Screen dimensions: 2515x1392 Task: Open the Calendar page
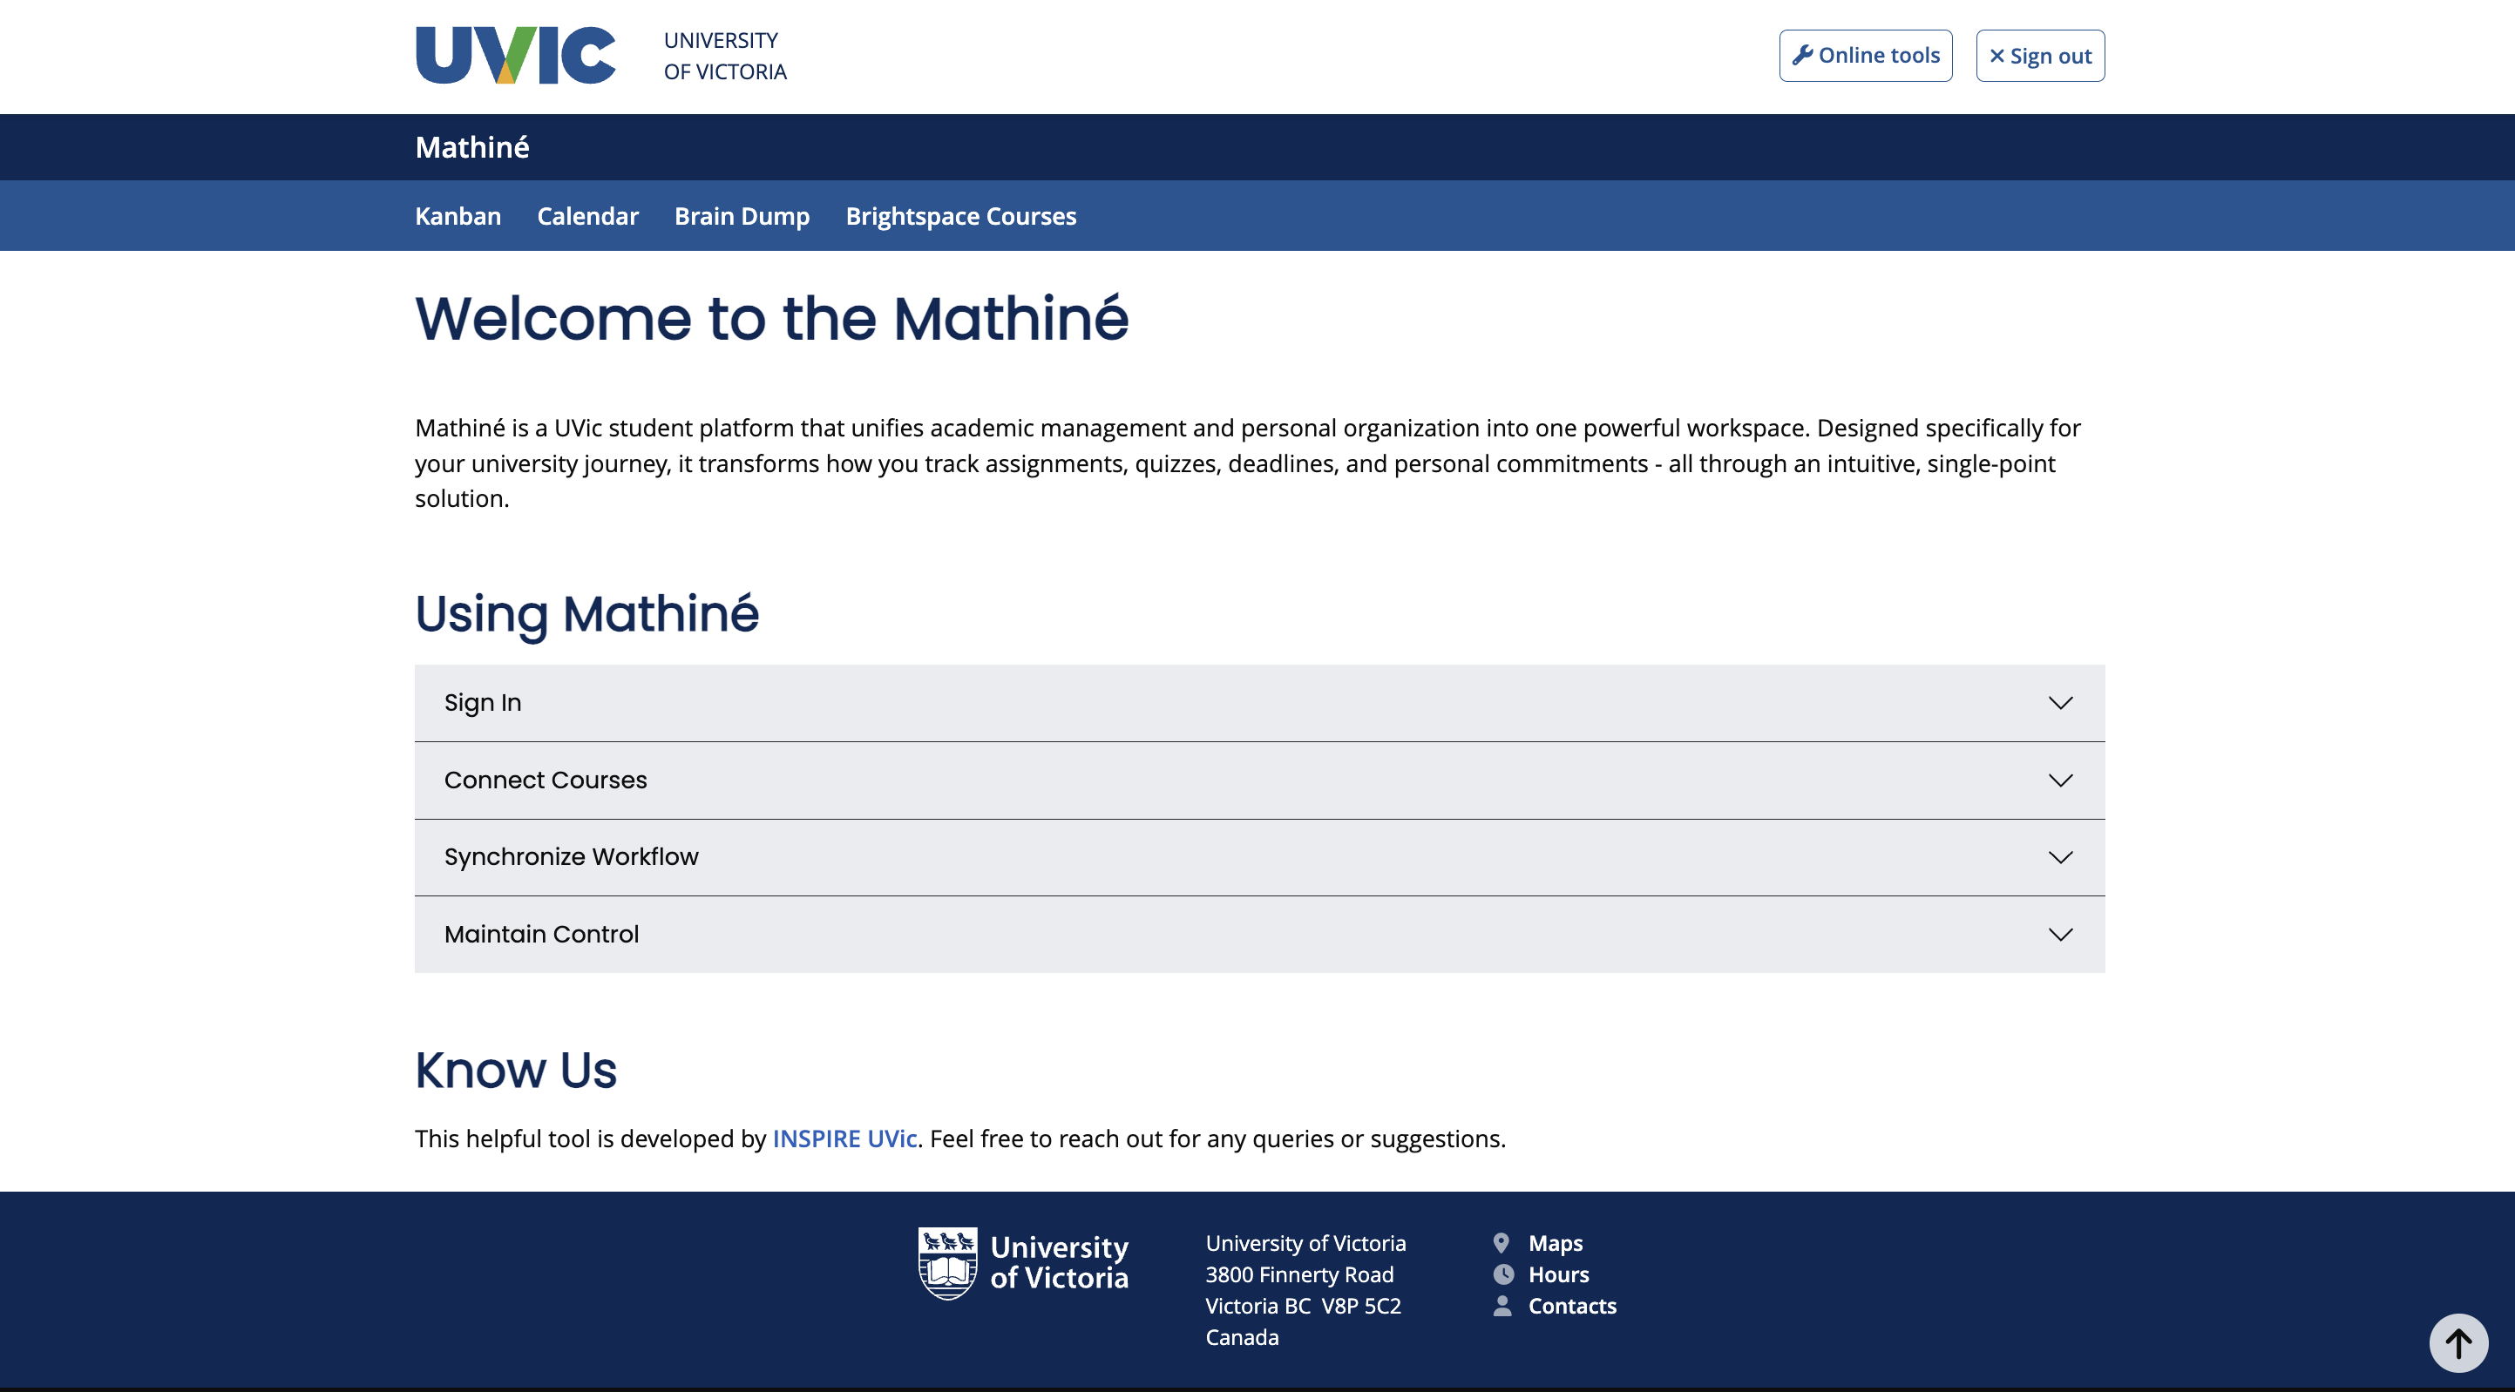587,216
